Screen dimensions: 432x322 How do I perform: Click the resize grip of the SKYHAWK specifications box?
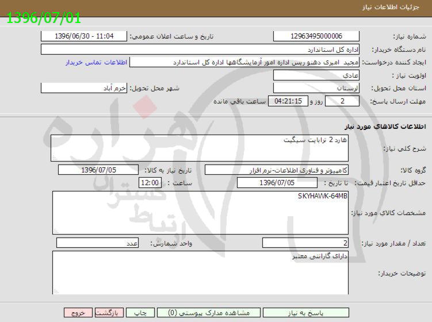[x=56, y=231]
